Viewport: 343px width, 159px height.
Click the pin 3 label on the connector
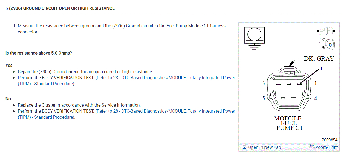click(x=263, y=83)
